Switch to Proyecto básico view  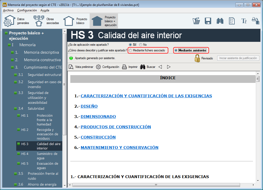point(75,21)
